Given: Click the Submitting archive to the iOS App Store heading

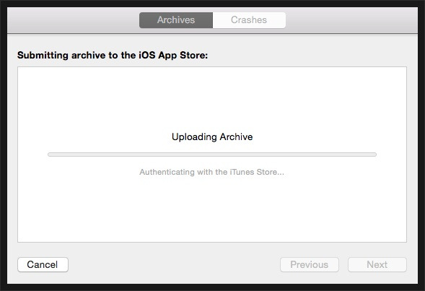Looking at the screenshot, I should point(113,56).
